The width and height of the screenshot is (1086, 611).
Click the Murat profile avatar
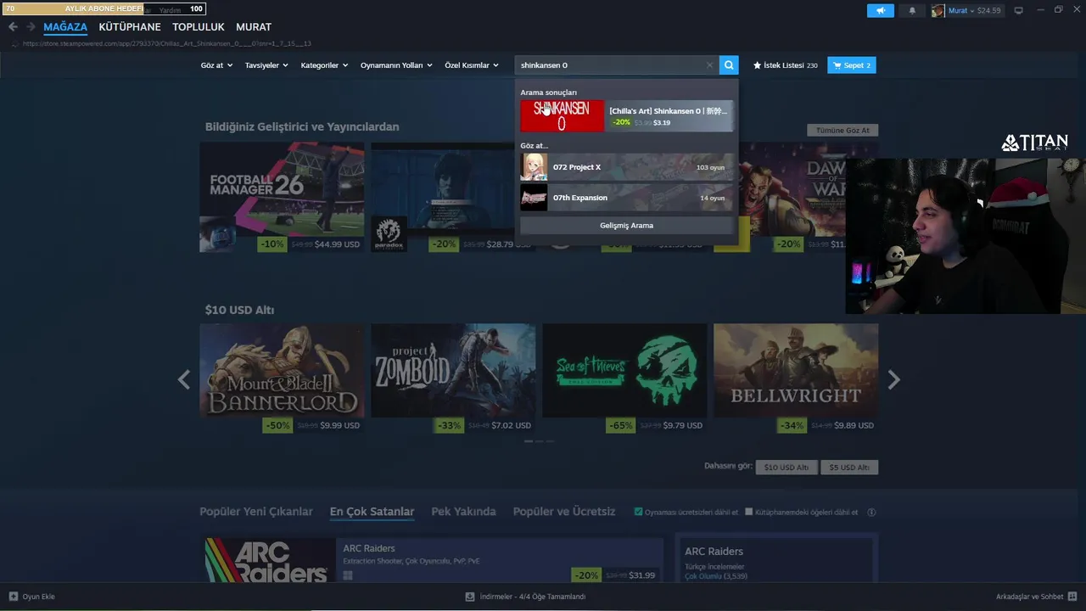(938, 10)
